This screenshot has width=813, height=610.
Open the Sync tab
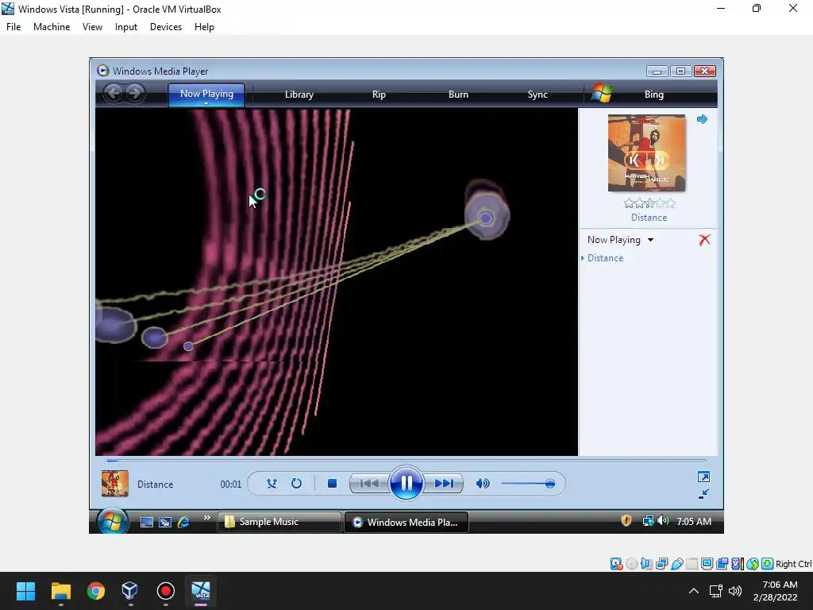(538, 95)
